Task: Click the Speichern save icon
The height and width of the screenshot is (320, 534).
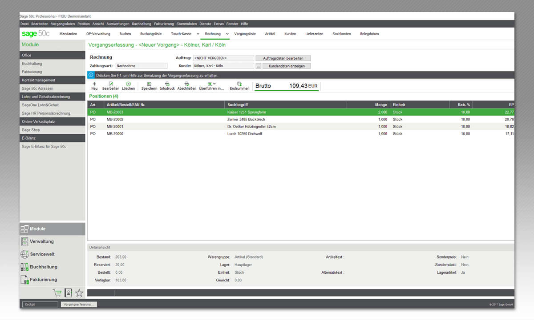Action: click(x=149, y=84)
